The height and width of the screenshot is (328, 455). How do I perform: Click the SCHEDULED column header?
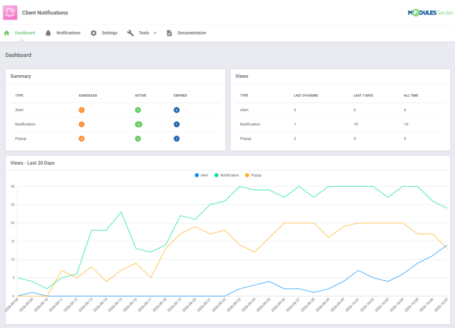(x=88, y=95)
